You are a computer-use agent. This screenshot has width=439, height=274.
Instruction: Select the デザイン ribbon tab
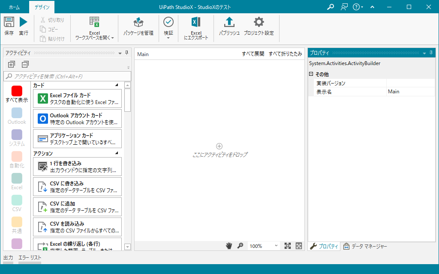(x=42, y=7)
